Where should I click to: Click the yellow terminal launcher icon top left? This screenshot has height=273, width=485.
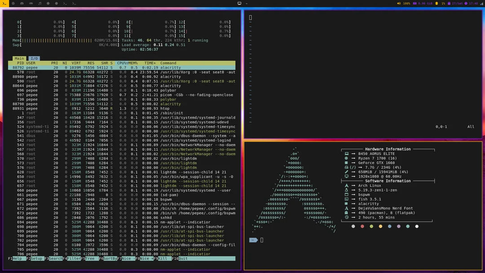click(x=4, y=3)
